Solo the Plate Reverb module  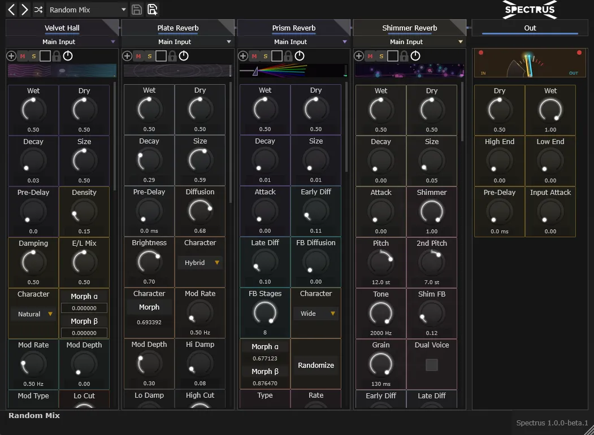pyautogui.click(x=150, y=56)
